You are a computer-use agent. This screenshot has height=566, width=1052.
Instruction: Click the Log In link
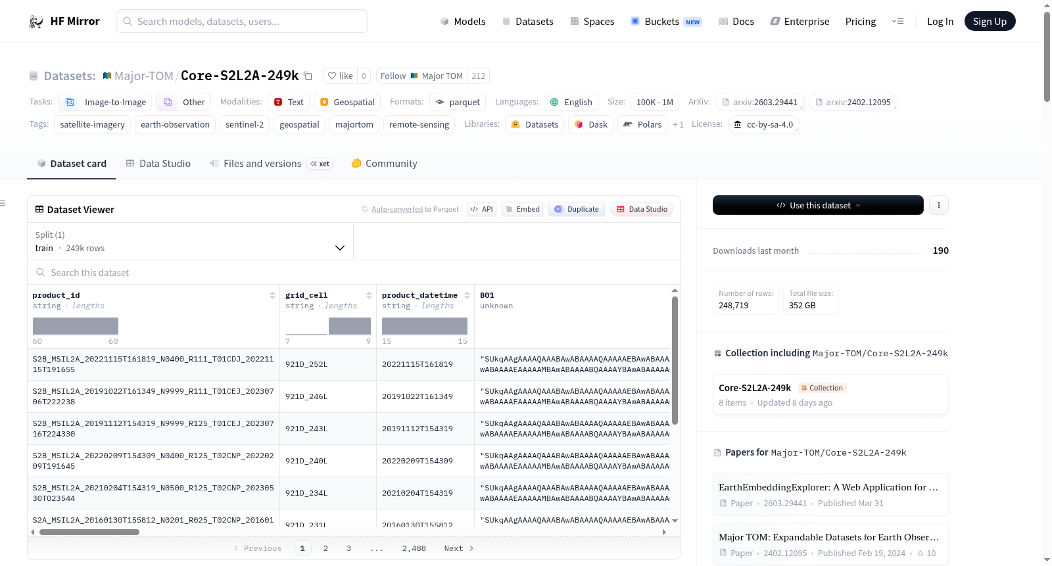click(x=940, y=22)
